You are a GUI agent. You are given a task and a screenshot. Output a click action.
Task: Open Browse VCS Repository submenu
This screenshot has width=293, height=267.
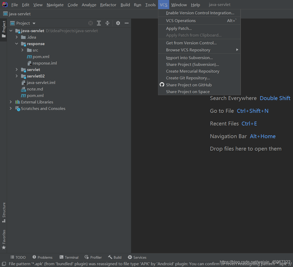(199, 50)
